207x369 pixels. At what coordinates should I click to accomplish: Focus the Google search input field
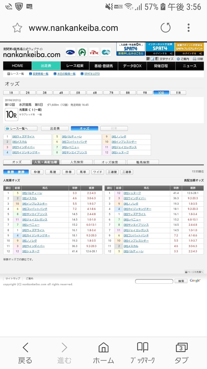tap(154, 281)
